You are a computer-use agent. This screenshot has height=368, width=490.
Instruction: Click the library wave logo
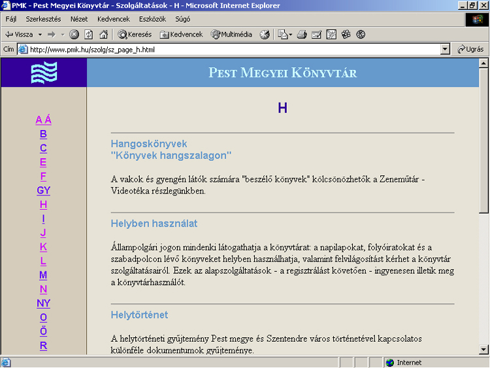pos(44,73)
